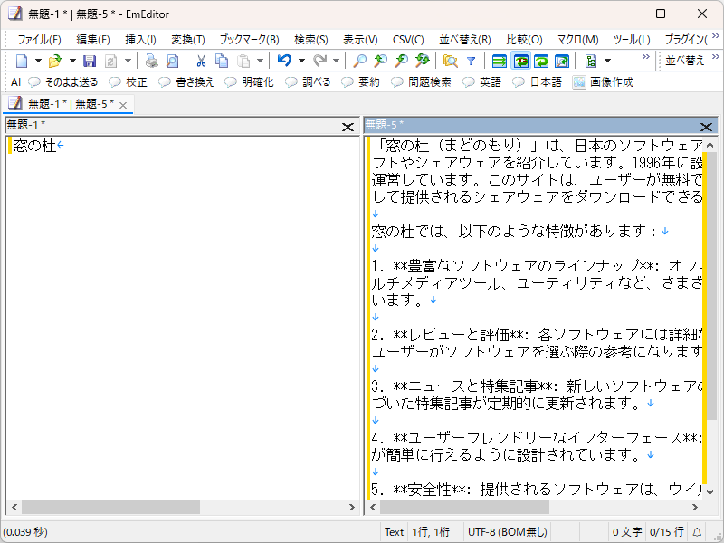Viewport: 724px width, 543px height.
Task: Click the 要約 AI button
Action: click(361, 82)
